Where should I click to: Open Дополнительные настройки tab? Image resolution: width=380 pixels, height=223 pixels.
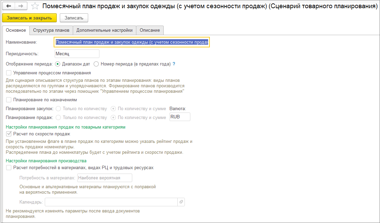pos(104,30)
